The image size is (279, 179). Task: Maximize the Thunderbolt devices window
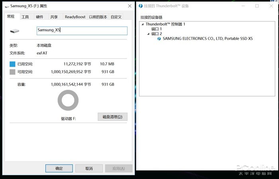tap(257, 6)
